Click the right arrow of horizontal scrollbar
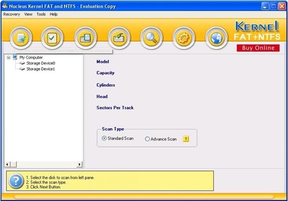The height and width of the screenshot is (201, 288). point(80,164)
